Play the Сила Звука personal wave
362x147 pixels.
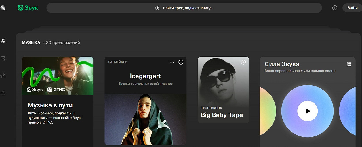307,111
